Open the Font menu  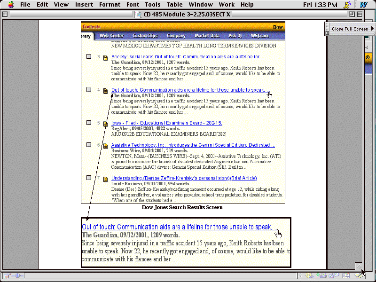tap(133, 5)
